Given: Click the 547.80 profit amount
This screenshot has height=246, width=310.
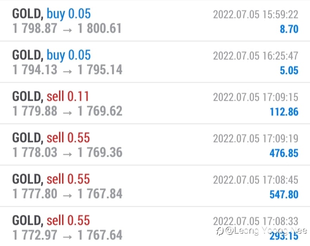Looking at the screenshot, I should point(284,194).
